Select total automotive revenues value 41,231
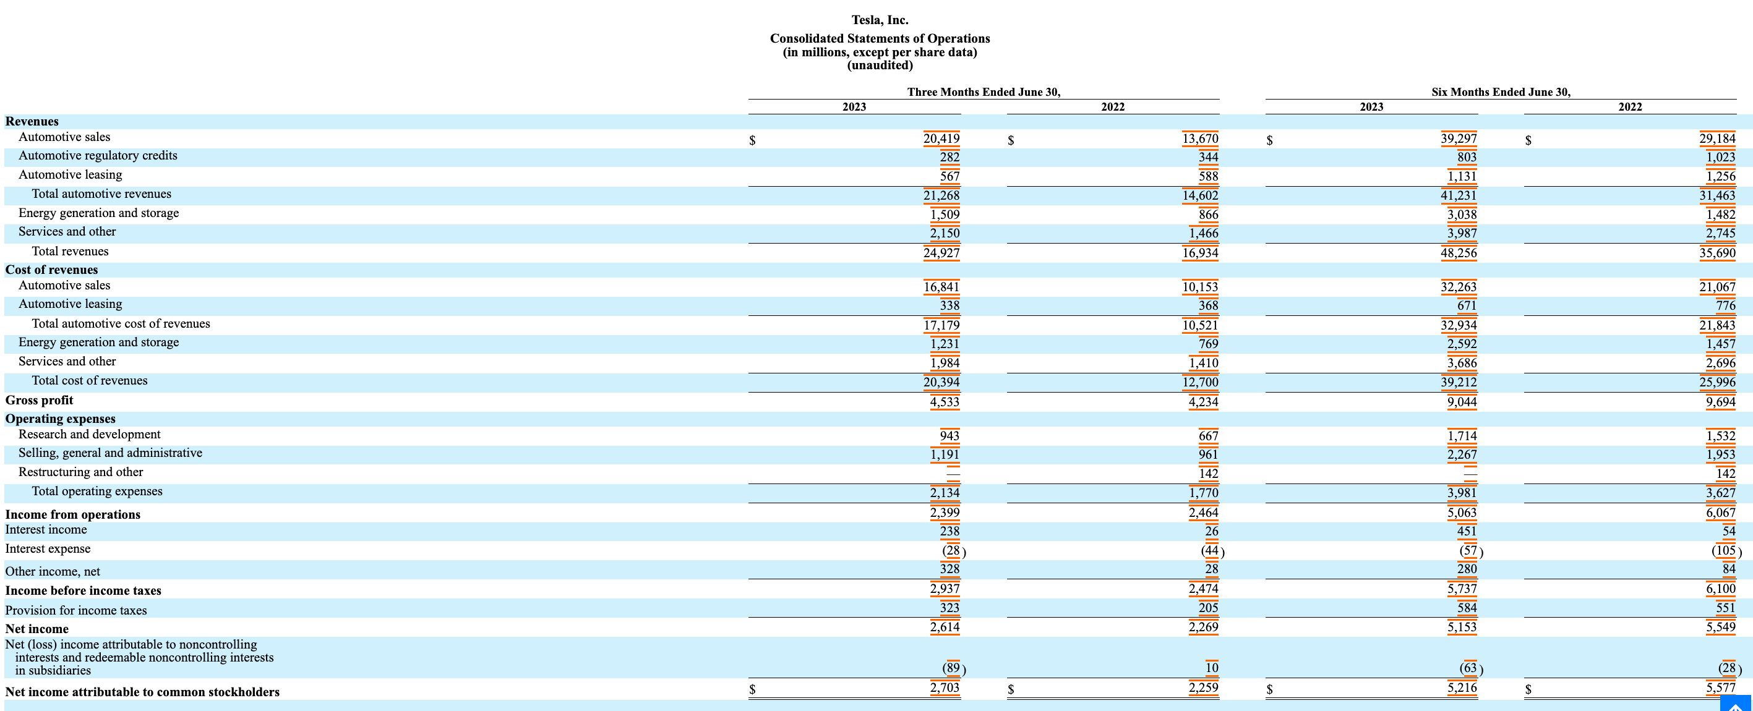 (1459, 195)
